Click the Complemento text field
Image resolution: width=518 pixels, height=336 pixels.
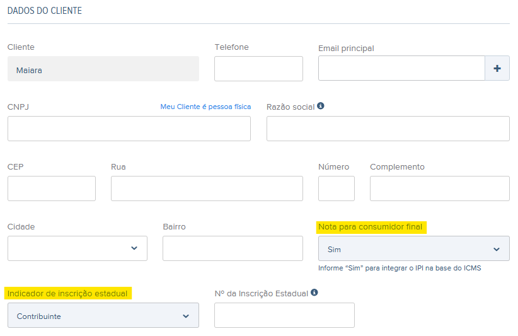(440, 188)
